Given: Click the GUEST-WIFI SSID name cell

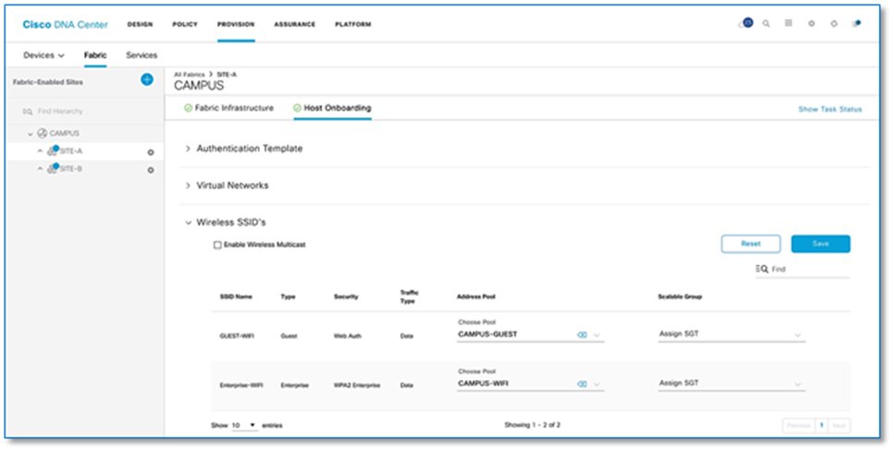Looking at the screenshot, I should [237, 336].
